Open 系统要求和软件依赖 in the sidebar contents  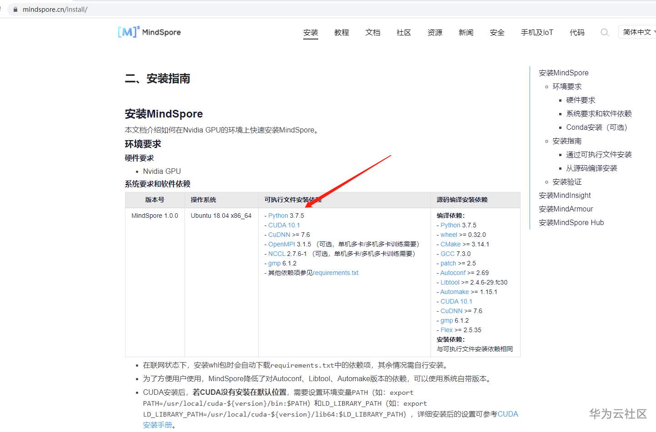[599, 113]
